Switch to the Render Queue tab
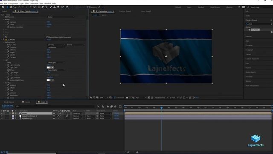273x154 pixels. (9, 102)
